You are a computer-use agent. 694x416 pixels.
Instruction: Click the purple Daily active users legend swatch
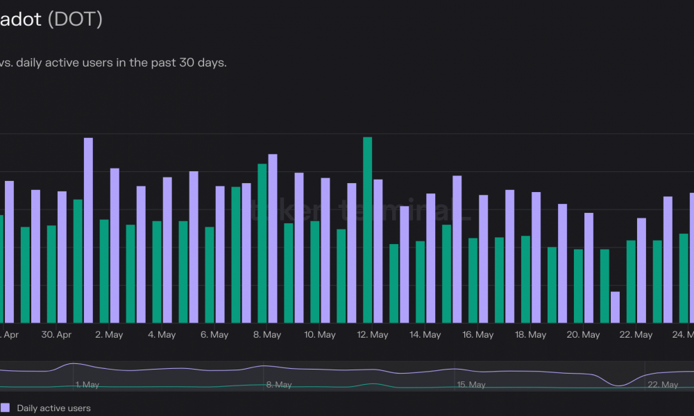(x=6, y=408)
